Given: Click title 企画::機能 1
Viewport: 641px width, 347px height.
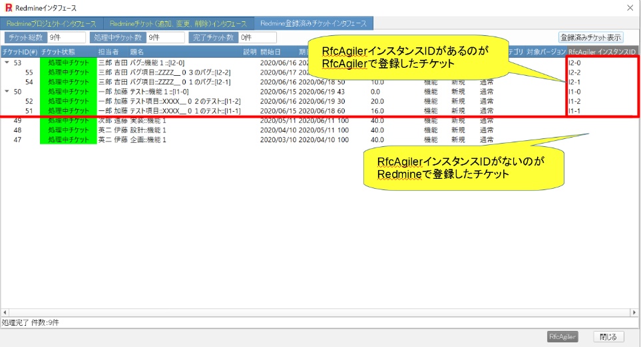Looking at the screenshot, I should [148, 140].
